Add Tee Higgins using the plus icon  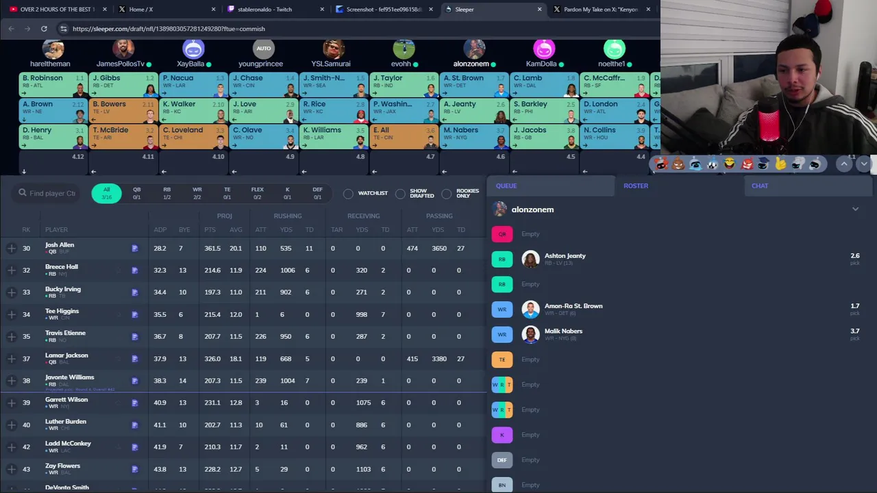[x=12, y=314]
